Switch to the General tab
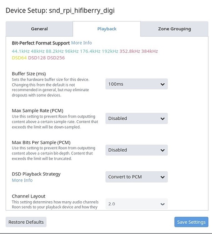This screenshot has width=212, height=234. click(39, 29)
